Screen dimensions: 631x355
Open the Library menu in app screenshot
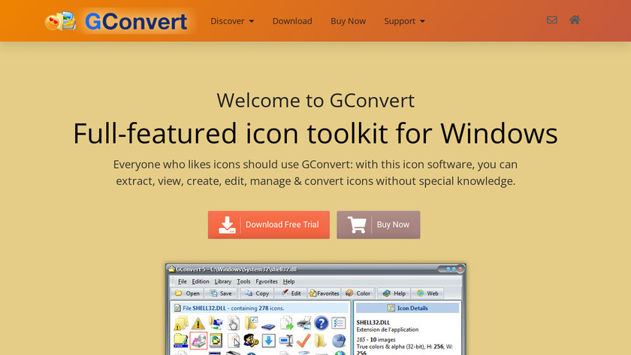click(222, 281)
